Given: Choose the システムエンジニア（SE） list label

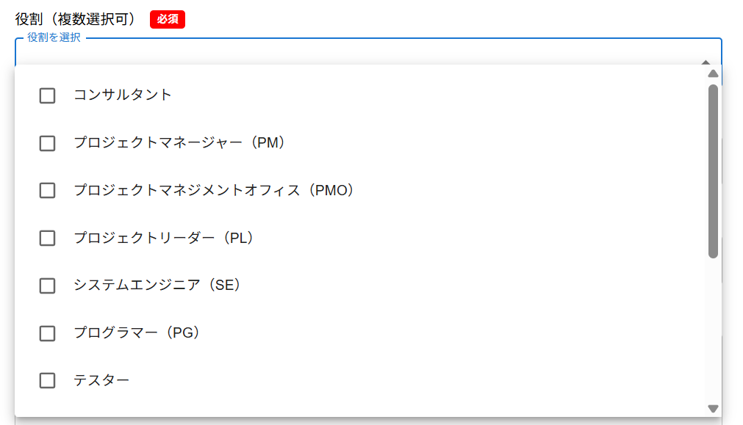Looking at the screenshot, I should click(x=157, y=285).
